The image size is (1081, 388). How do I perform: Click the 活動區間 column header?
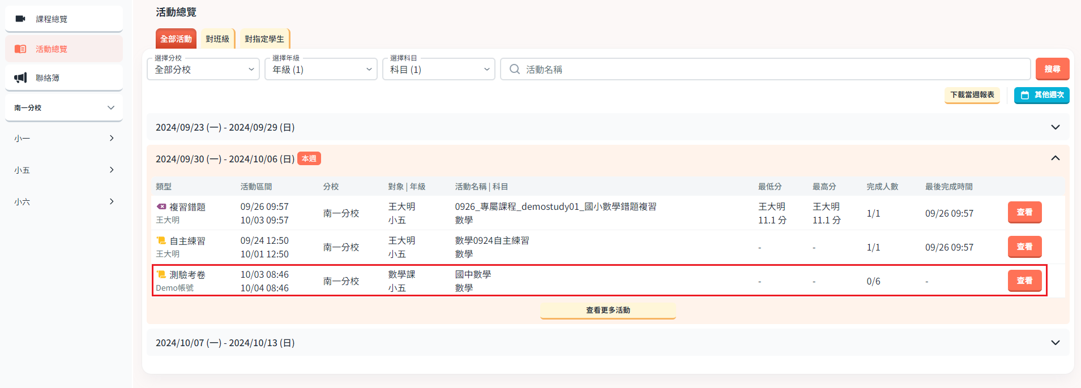click(x=256, y=187)
